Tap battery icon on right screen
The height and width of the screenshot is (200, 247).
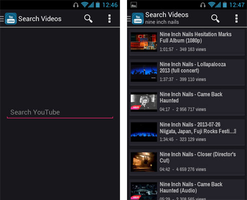[x=224, y=4]
